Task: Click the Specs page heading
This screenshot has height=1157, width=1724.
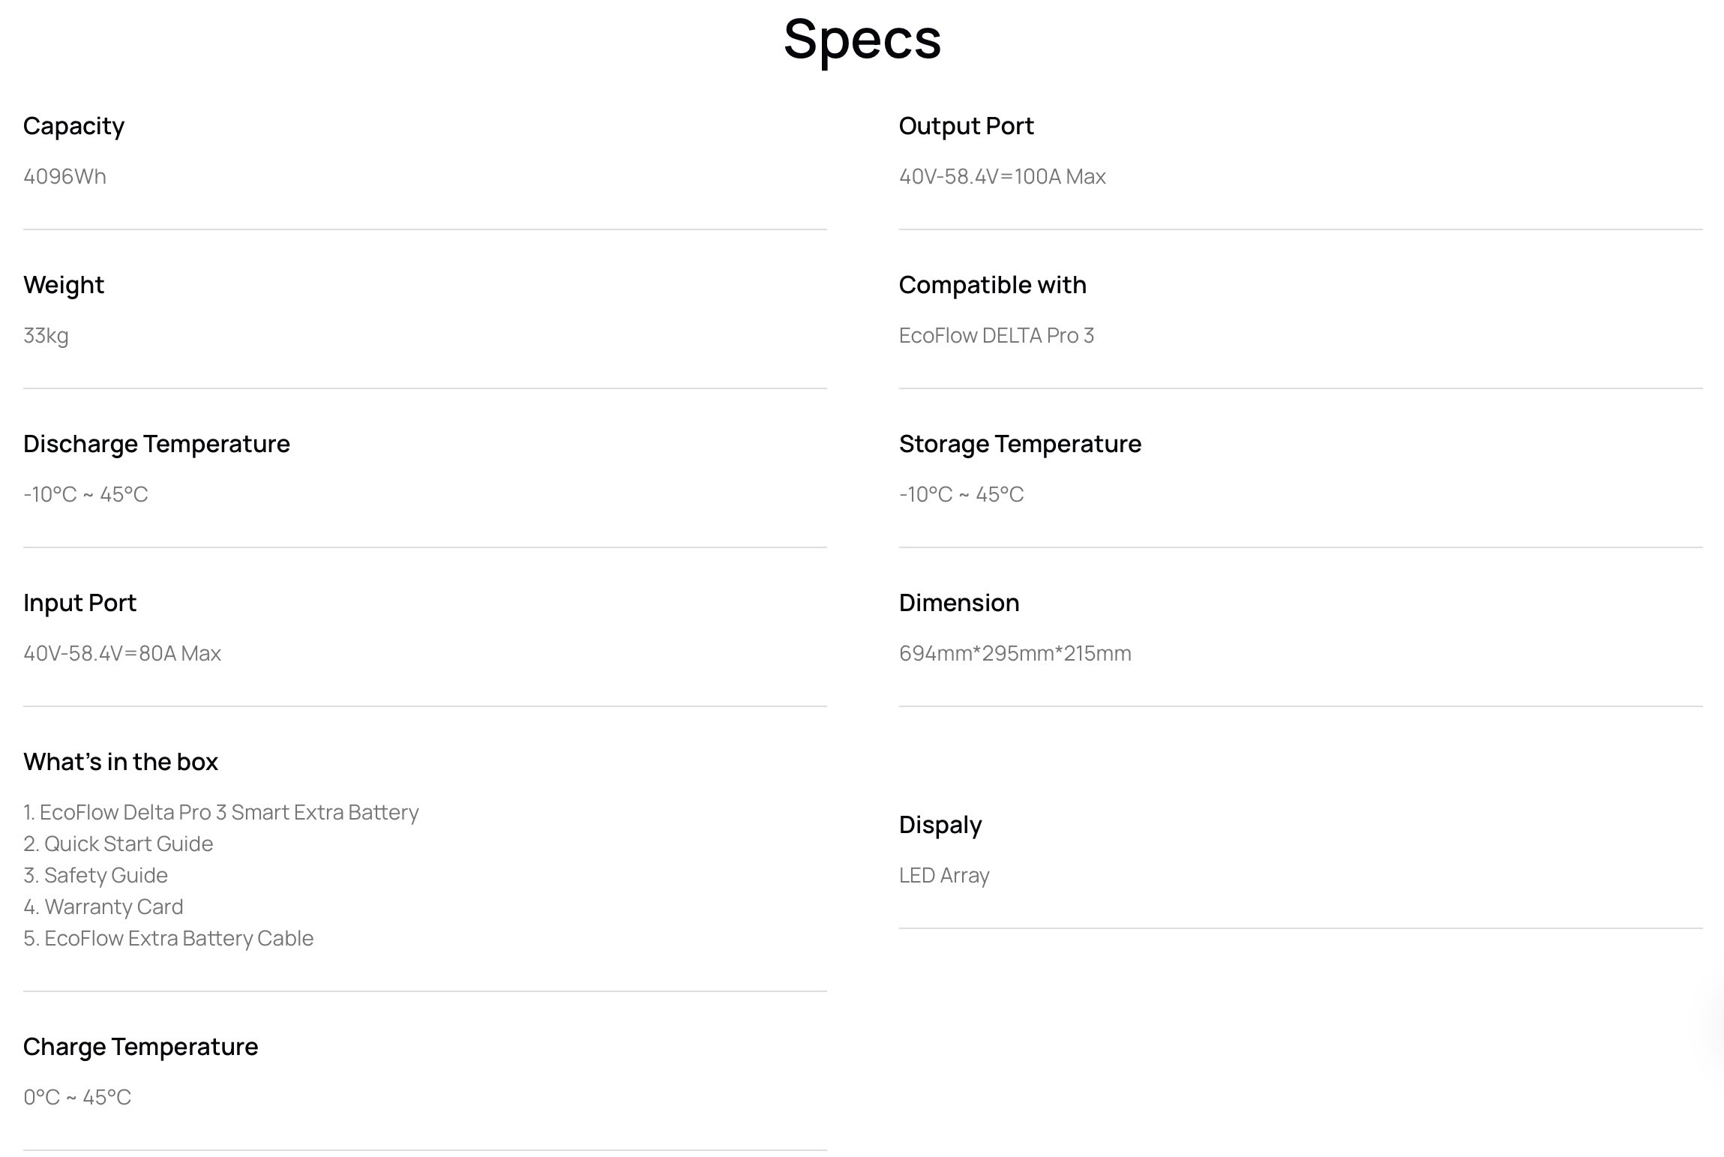Action: pyautogui.click(x=862, y=39)
